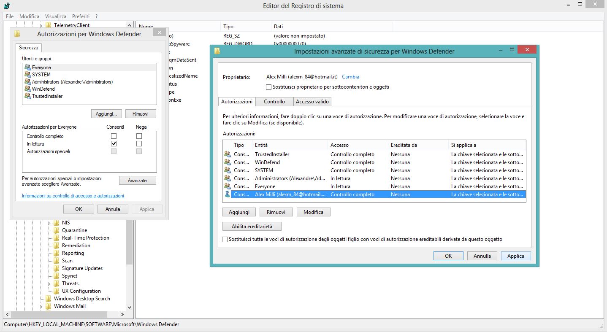The image size is (607, 332).
Task: Click the icon of the WinDefend permission entry row
Action: pyautogui.click(x=228, y=162)
